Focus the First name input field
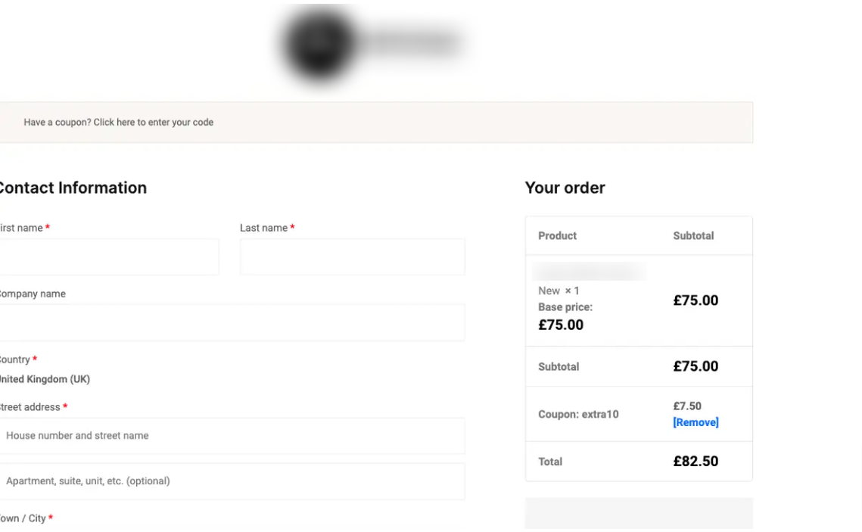 tap(107, 257)
